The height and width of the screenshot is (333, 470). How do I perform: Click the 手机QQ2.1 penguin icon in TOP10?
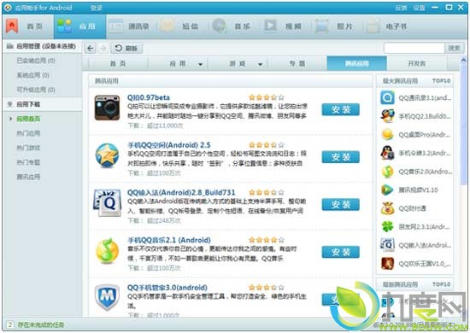click(x=387, y=116)
